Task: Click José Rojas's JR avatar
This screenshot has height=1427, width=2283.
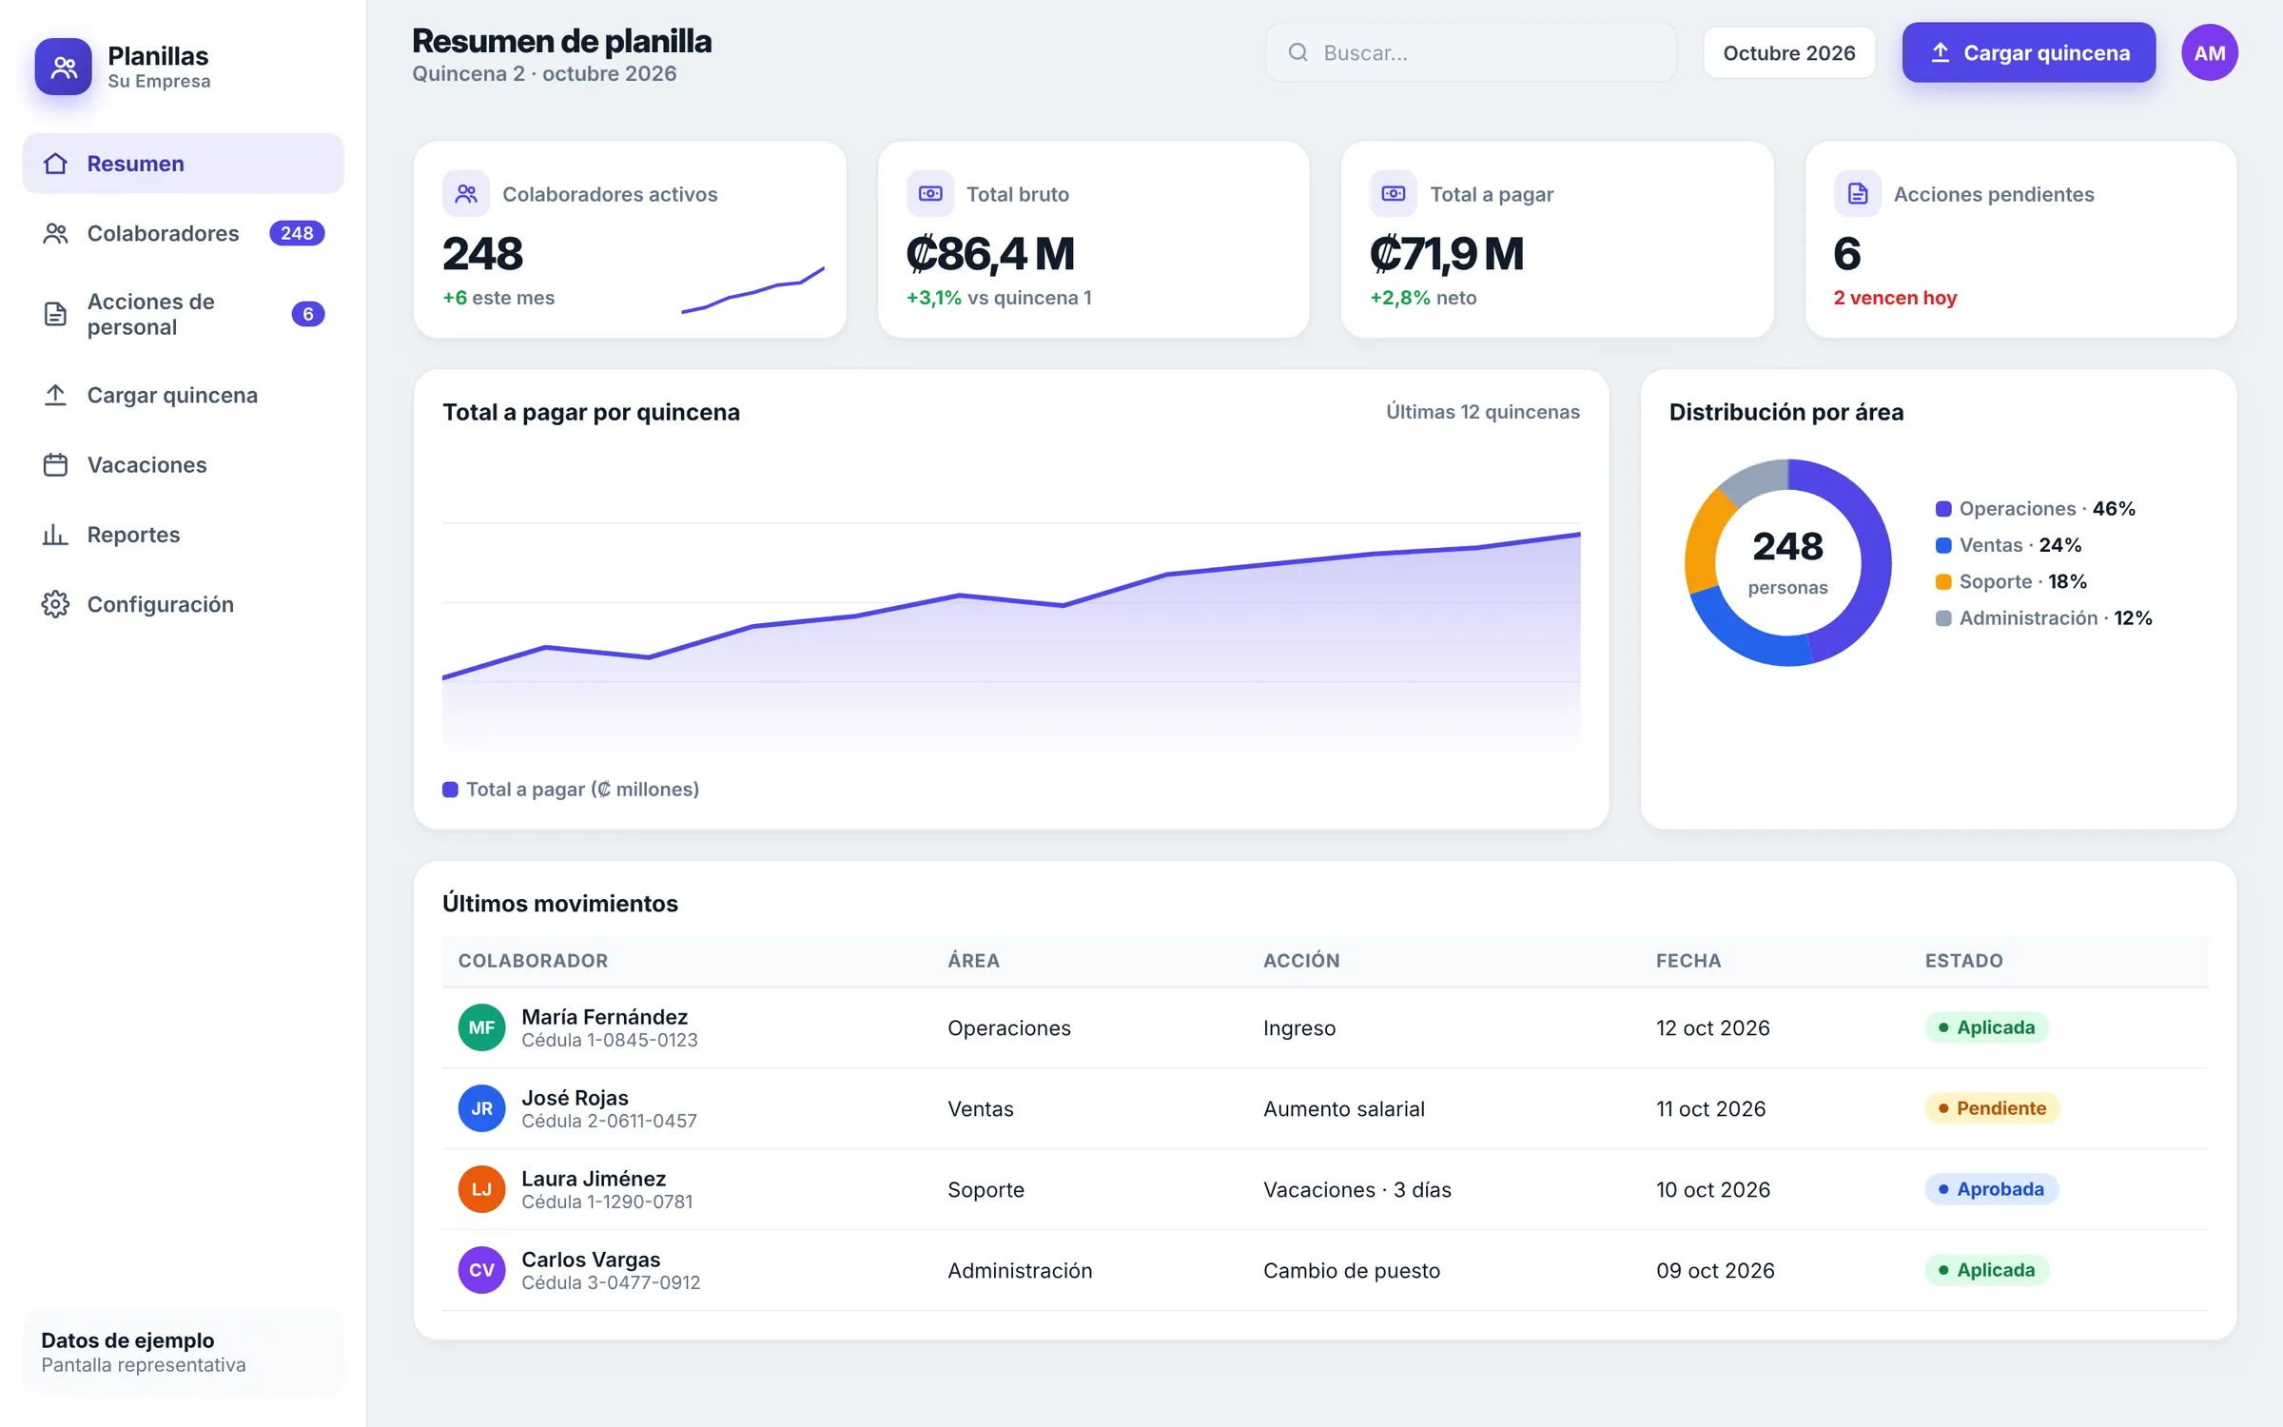Action: coord(481,1108)
